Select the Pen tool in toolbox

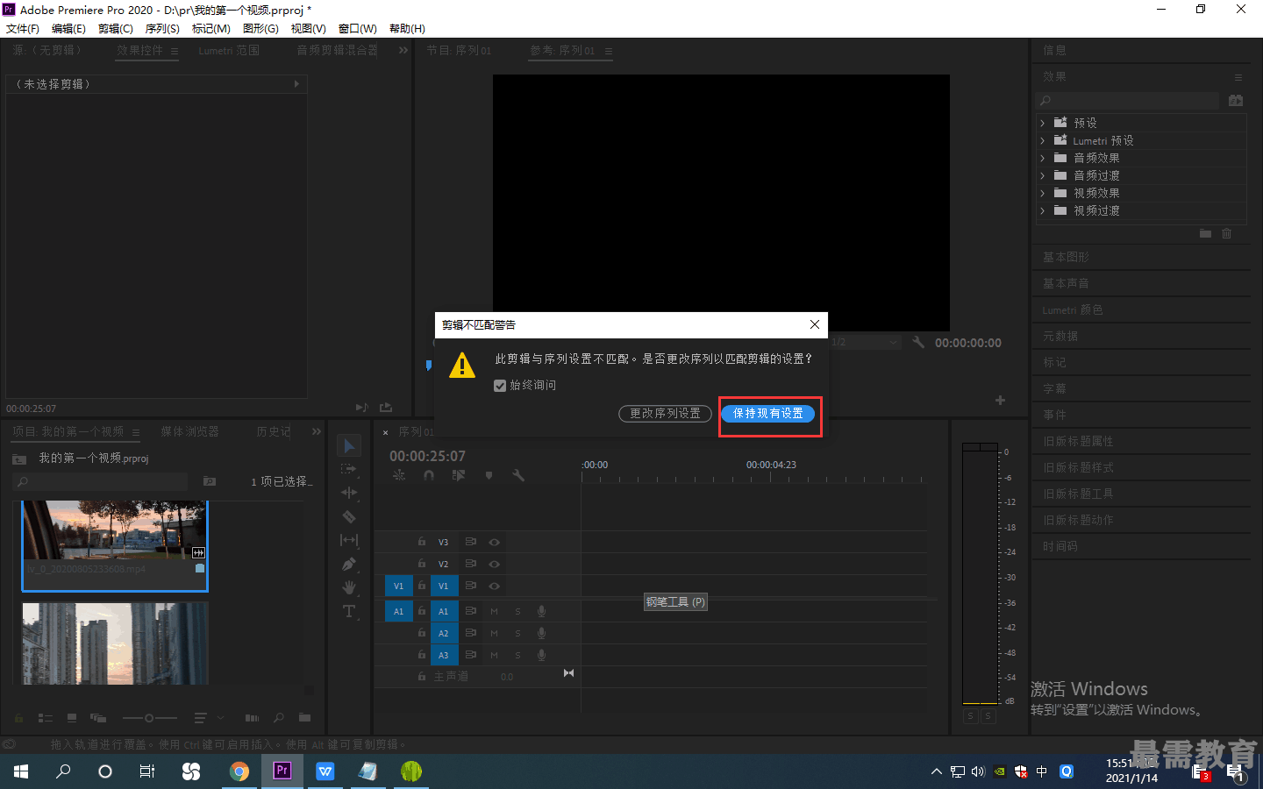click(x=349, y=564)
